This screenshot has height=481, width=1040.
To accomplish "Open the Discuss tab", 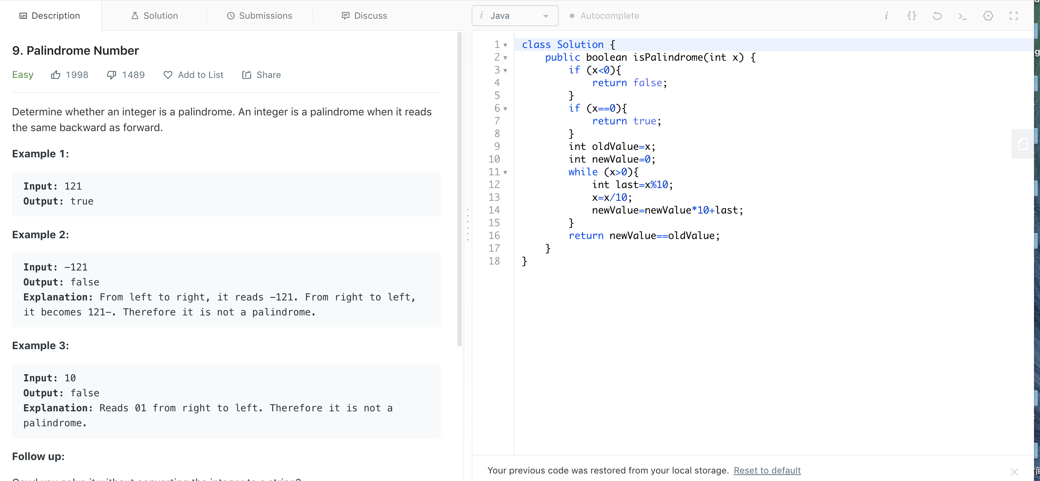I will [364, 16].
